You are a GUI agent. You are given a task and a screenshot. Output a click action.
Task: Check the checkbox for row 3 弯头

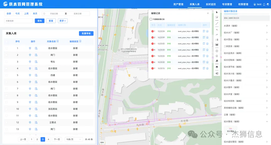point(7,62)
